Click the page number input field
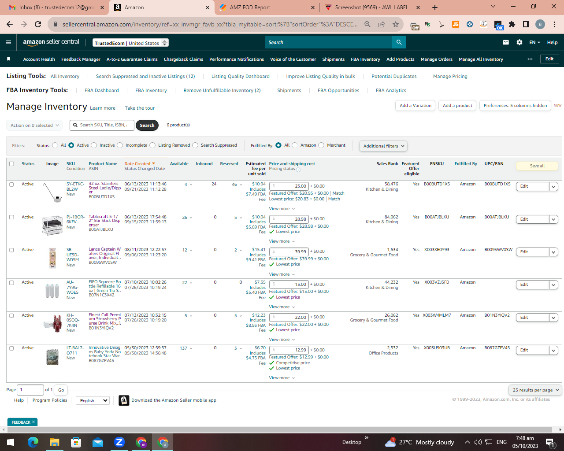Screen dimensions: 564x451 click(31, 390)
